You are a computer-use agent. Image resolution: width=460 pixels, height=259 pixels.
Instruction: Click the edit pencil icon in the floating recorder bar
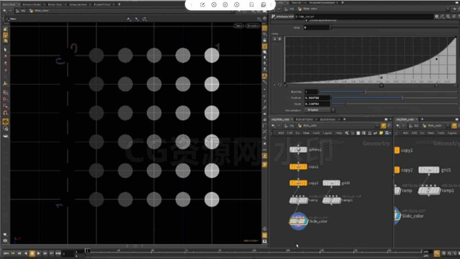pyautogui.click(x=203, y=5)
